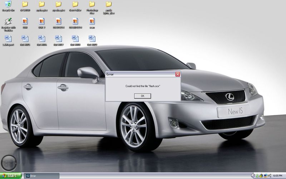Select the Nat-HW9 Word document
This screenshot has width=286, height=179.
tap(92, 40)
